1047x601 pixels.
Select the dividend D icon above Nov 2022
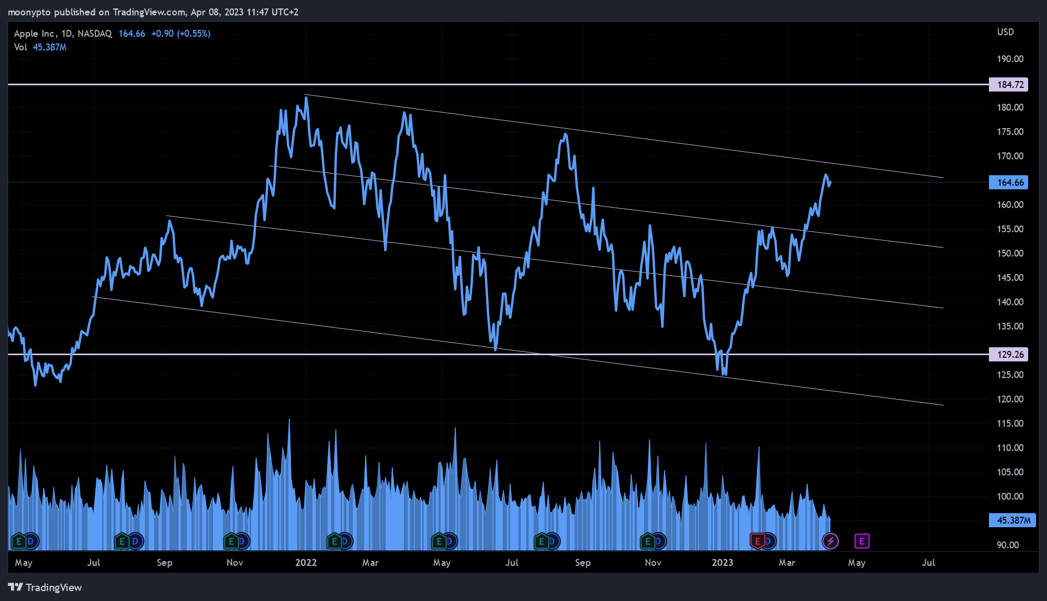pyautogui.click(x=659, y=541)
